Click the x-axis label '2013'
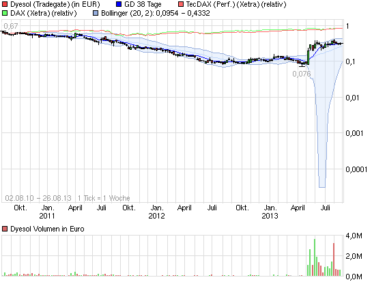372x282 pixels. click(270, 216)
